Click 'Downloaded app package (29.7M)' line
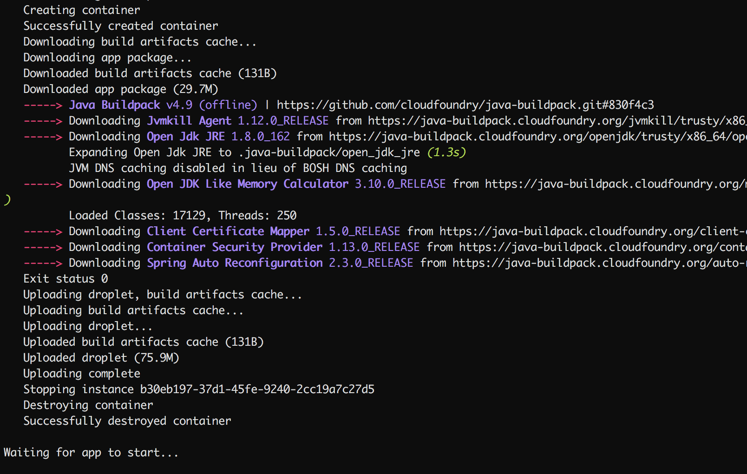 pyautogui.click(x=121, y=89)
